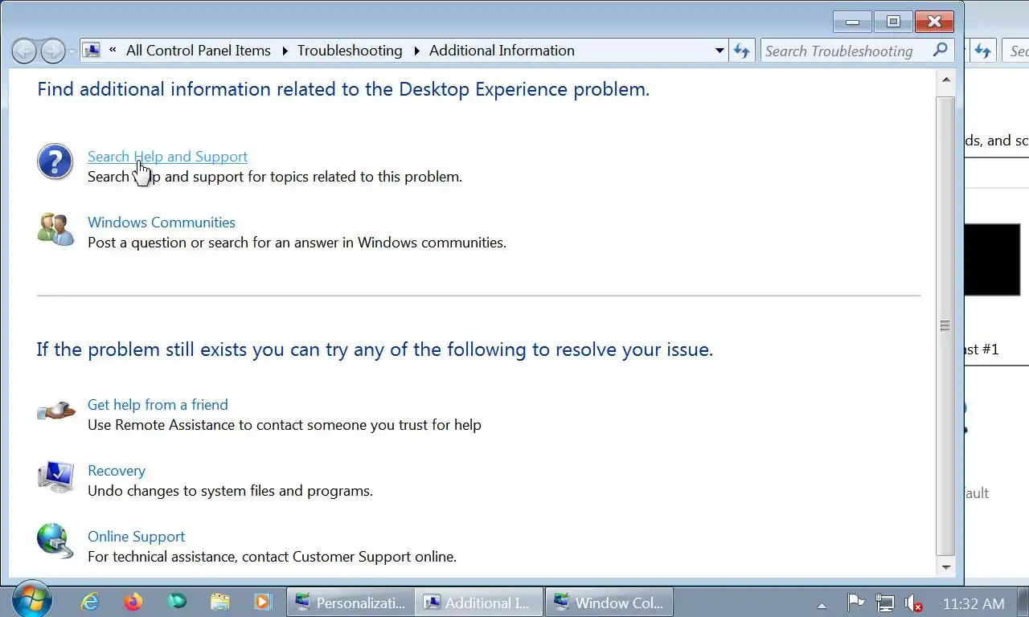Viewport: 1029px width, 617px height.
Task: Open the media player taskbar icon
Action: tap(263, 602)
